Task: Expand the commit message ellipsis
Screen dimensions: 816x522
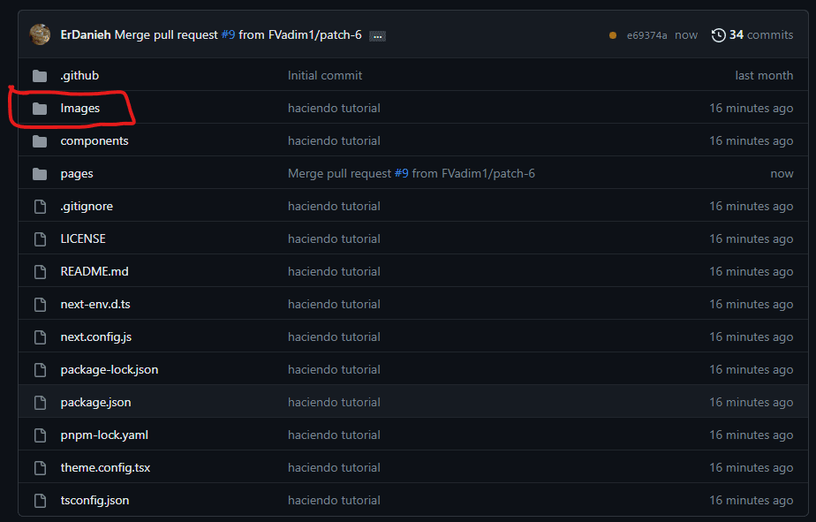Action: pos(377,36)
